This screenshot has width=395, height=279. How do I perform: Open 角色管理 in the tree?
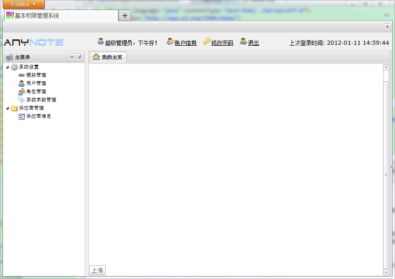pos(36,91)
